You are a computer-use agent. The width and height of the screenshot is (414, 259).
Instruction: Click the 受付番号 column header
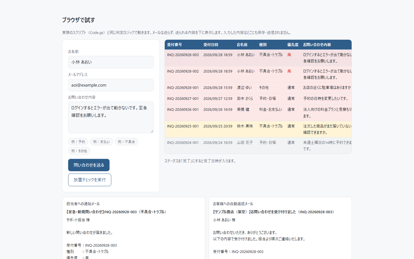(x=175, y=45)
